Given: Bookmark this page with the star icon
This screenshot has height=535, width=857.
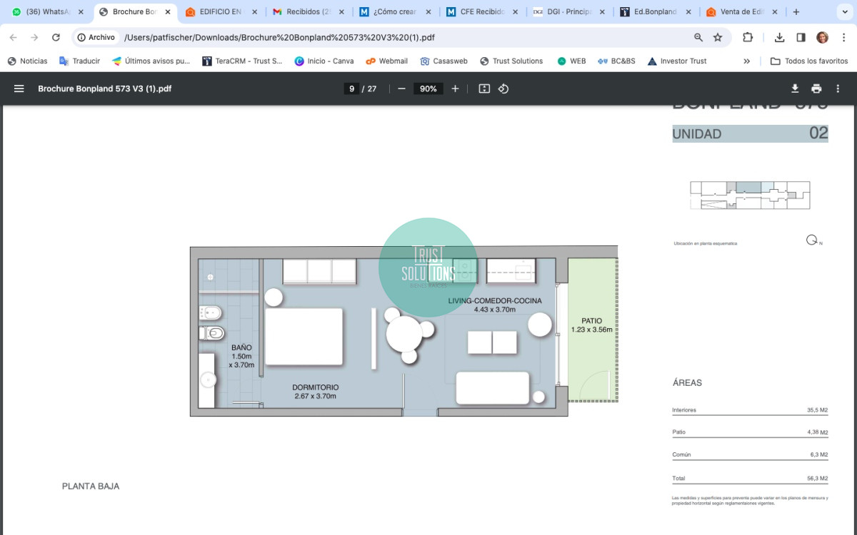Looking at the screenshot, I should [718, 37].
